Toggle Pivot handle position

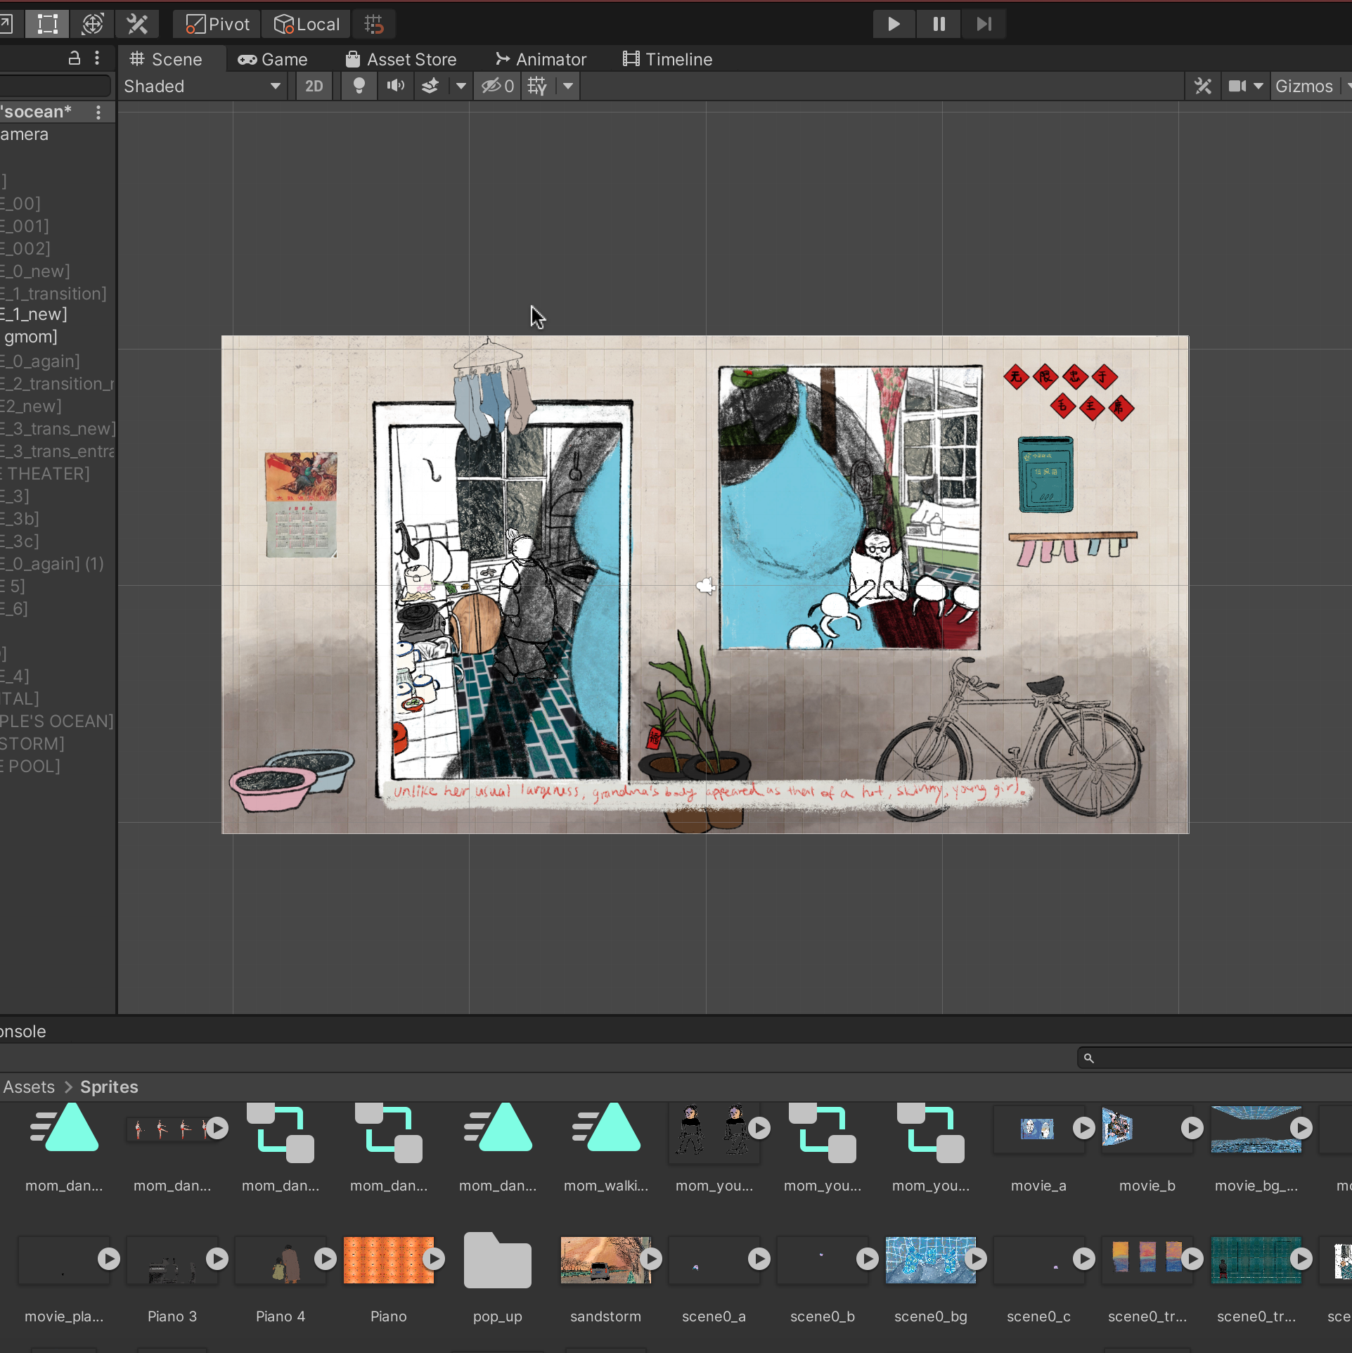point(217,24)
